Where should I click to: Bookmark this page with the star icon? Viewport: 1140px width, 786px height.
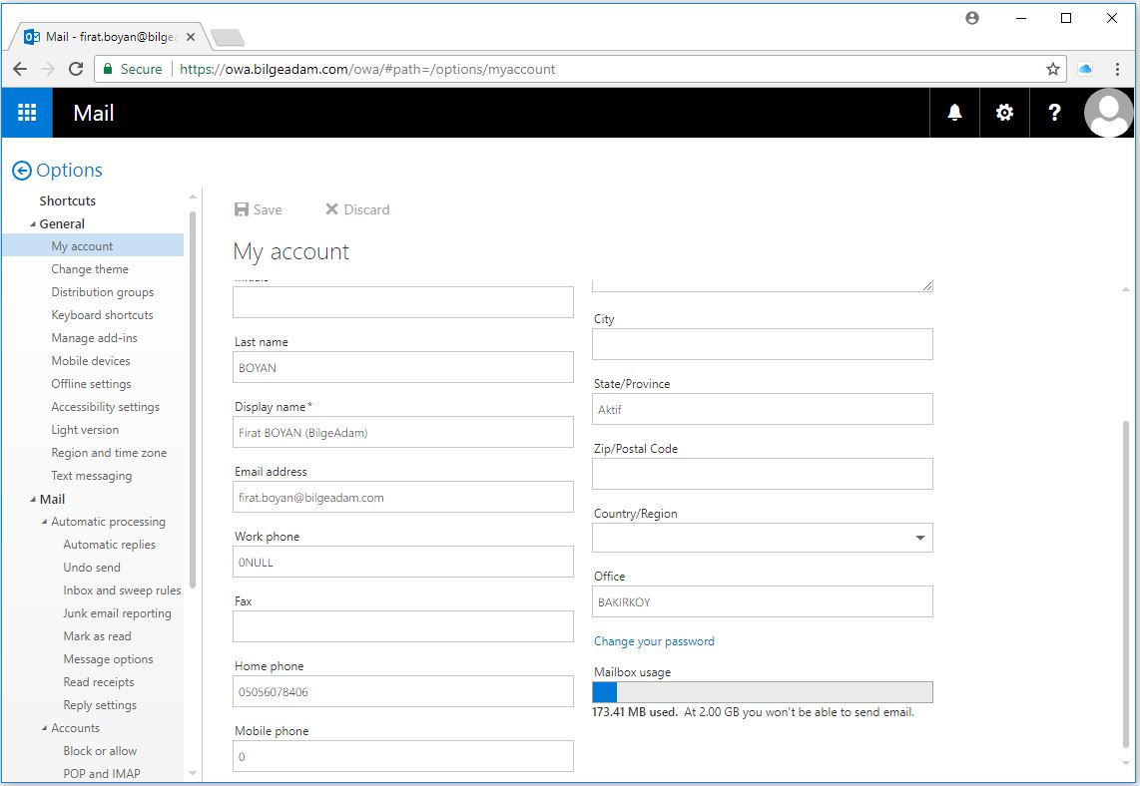click(1053, 69)
